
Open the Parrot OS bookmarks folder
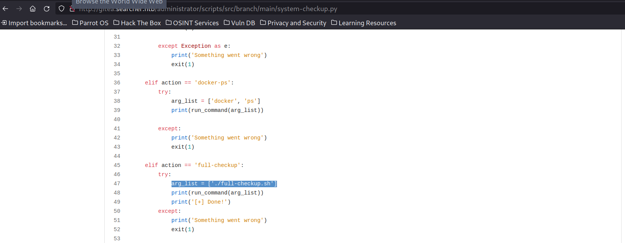tap(90, 23)
